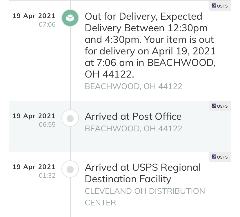
Task: Click the gray dot marker for Arrived at Post Office
Action: click(70, 118)
